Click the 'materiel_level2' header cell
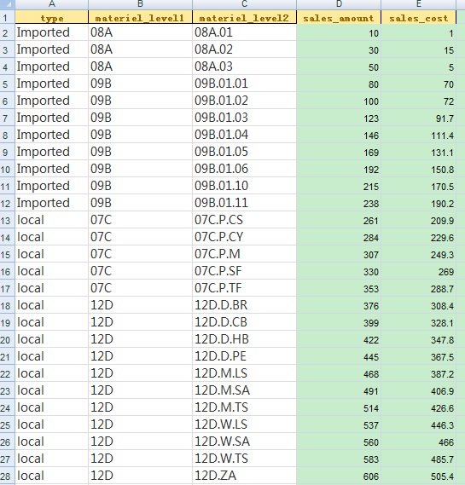Image resolution: width=465 pixels, height=485 pixels. tap(244, 17)
